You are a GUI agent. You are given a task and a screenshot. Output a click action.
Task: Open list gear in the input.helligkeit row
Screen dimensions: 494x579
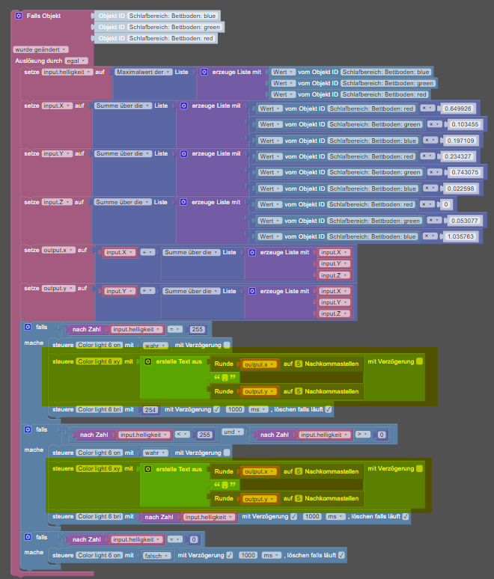(x=204, y=72)
